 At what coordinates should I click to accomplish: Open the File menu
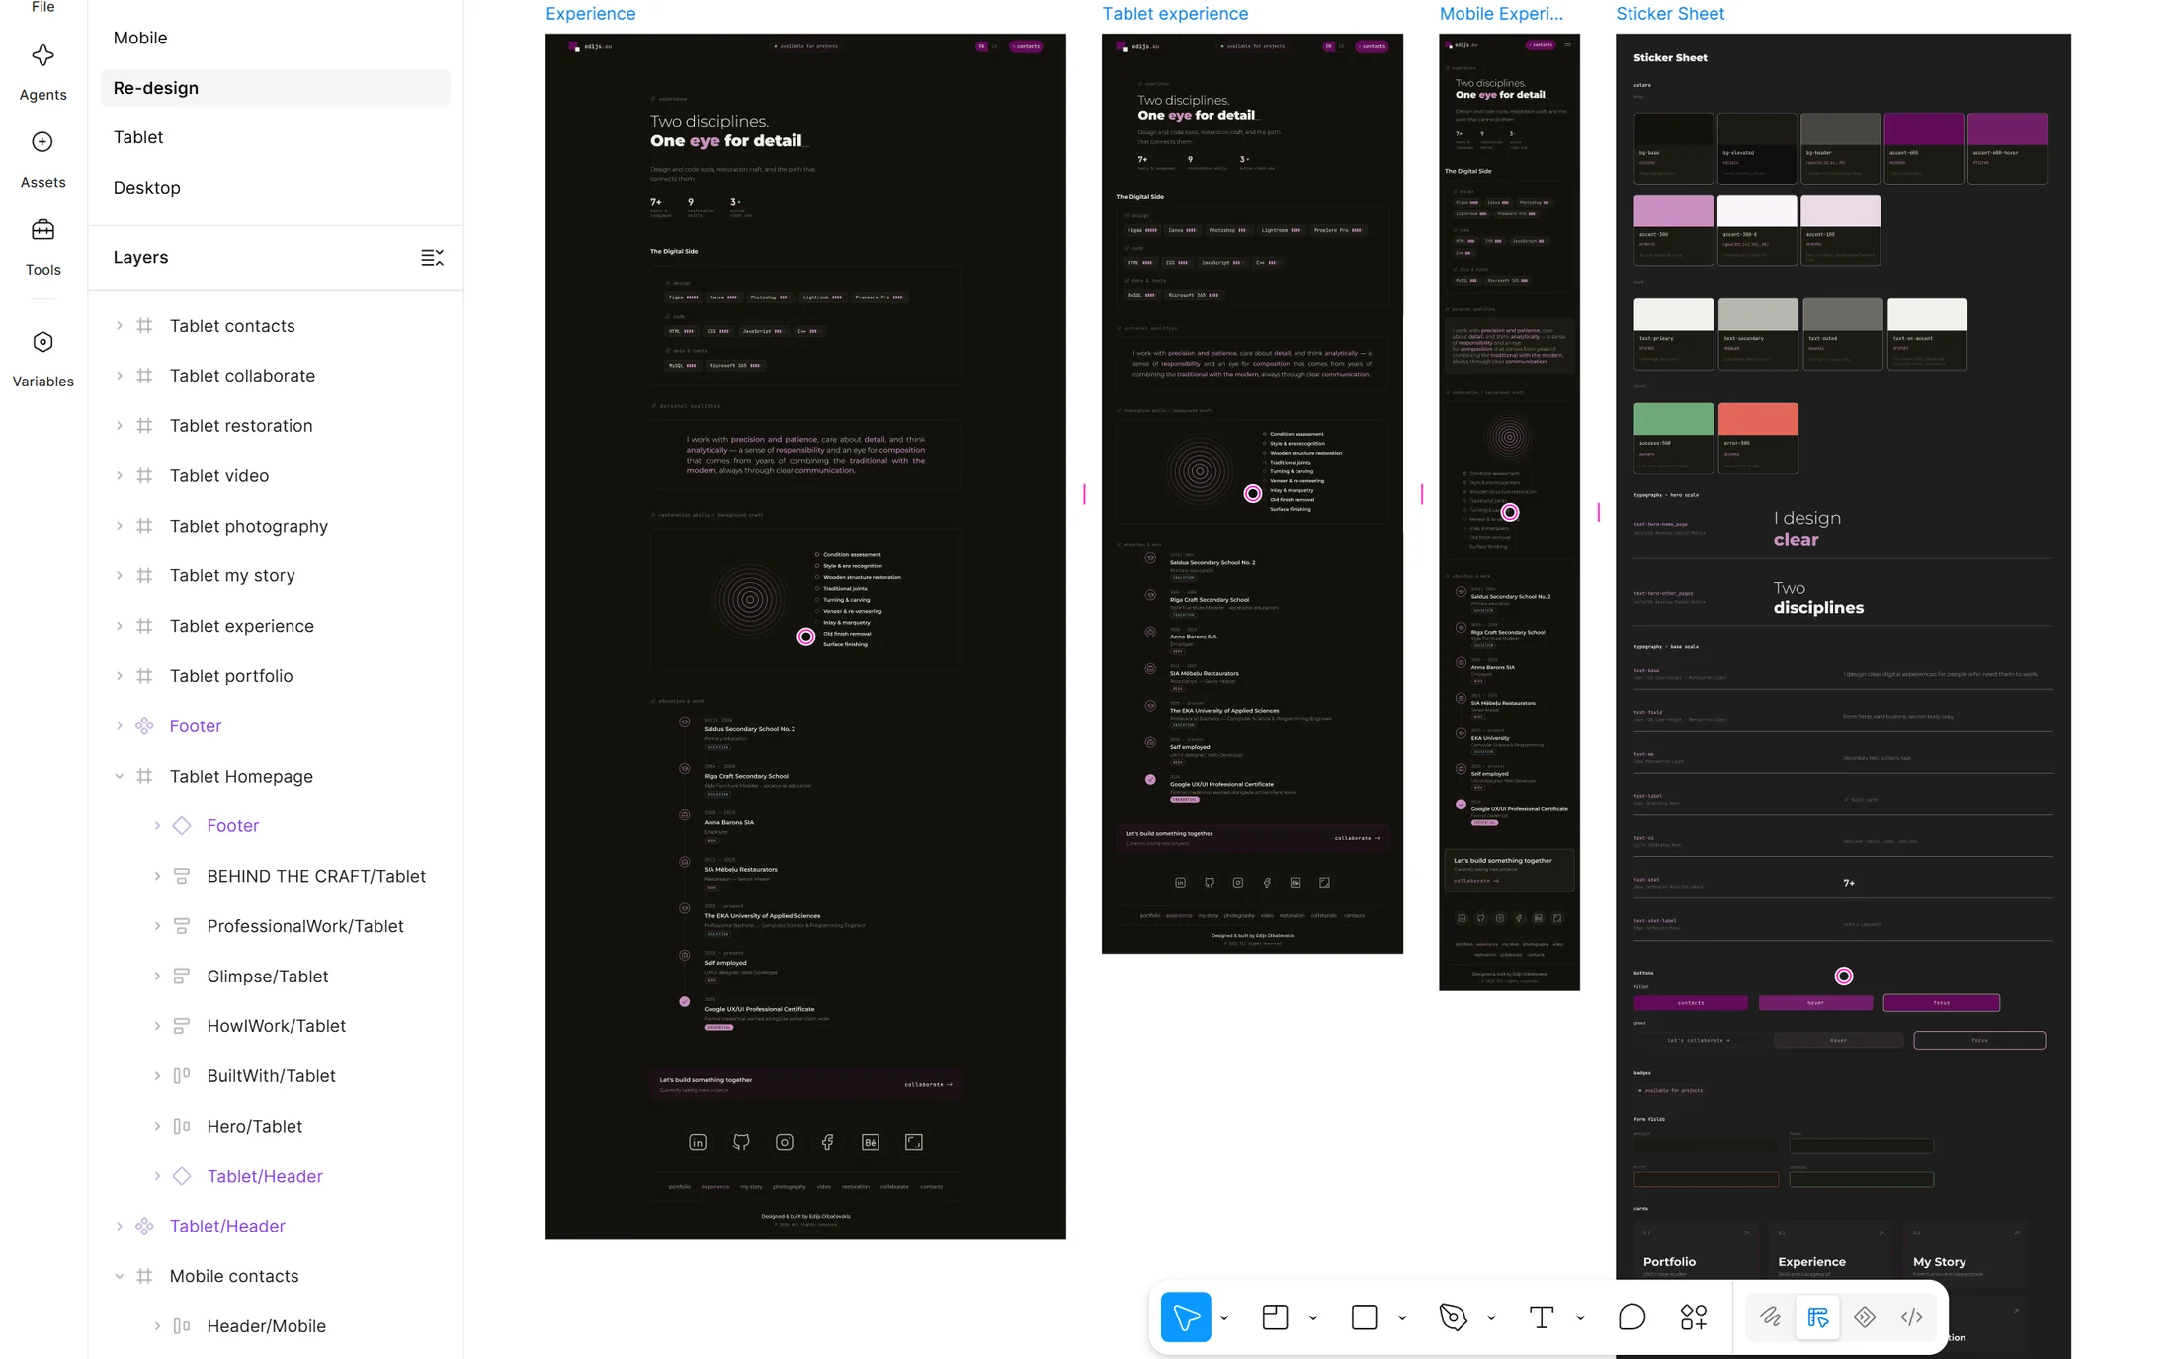[x=42, y=7]
